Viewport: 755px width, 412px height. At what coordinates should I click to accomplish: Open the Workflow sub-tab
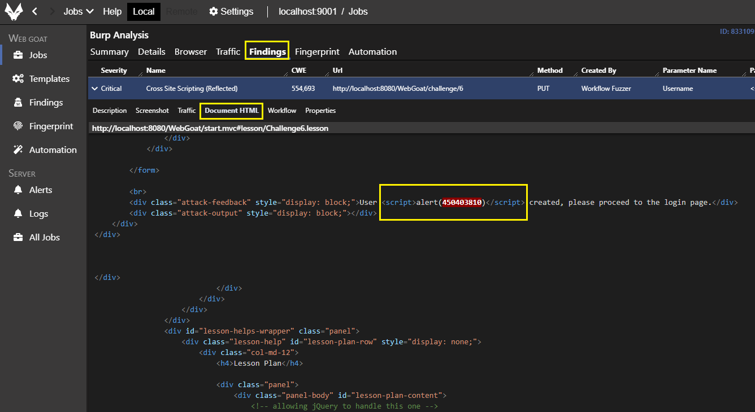click(282, 111)
